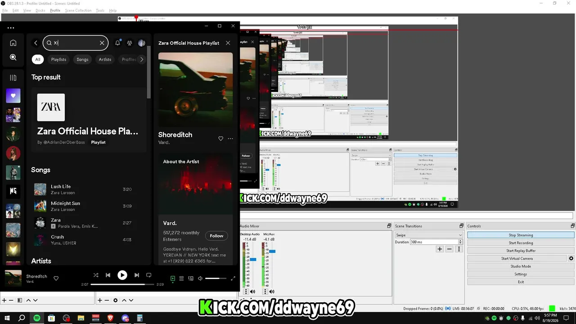Image resolution: width=576 pixels, height=324 pixels.
Task: Remove the scene transition with minus button
Action: pos(449,249)
